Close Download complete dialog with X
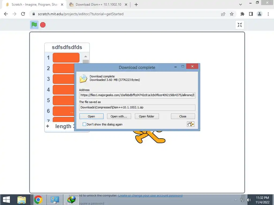This screenshot has height=205, width=274. pos(192,66)
